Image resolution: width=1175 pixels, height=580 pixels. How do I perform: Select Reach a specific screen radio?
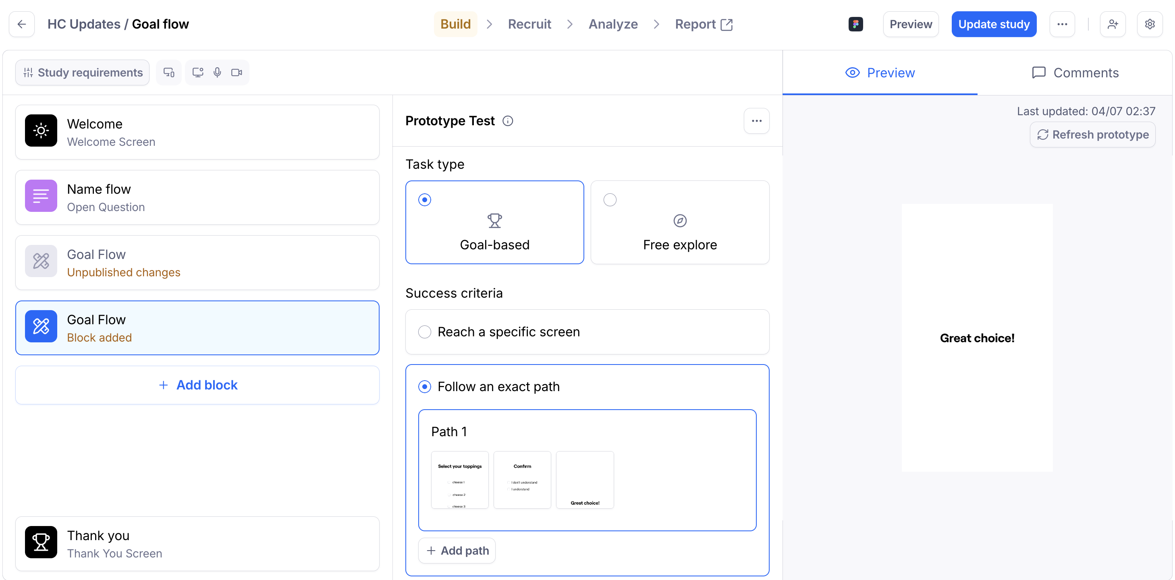click(425, 332)
